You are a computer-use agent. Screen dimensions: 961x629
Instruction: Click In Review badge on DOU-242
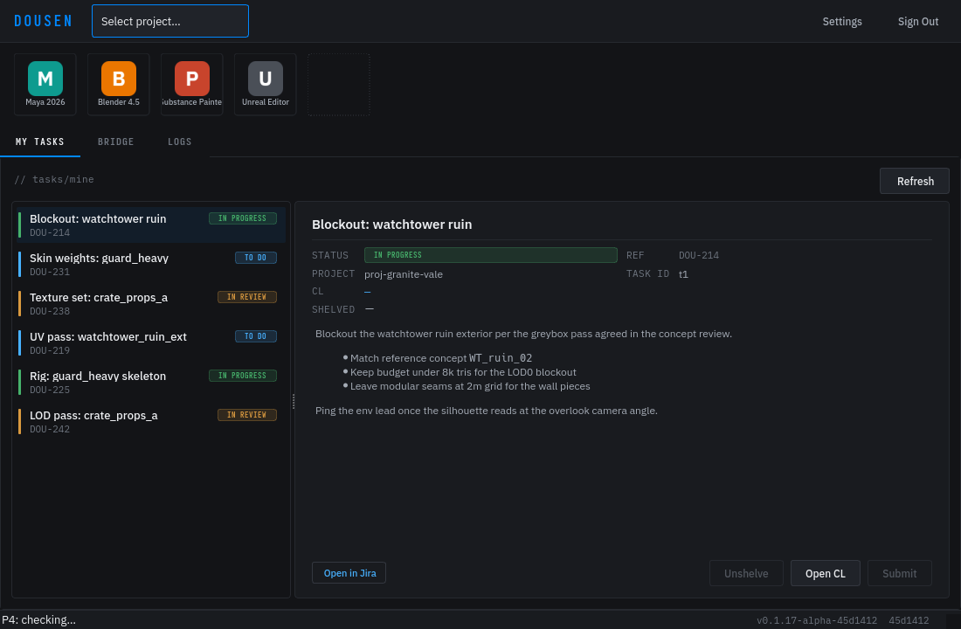click(x=247, y=414)
